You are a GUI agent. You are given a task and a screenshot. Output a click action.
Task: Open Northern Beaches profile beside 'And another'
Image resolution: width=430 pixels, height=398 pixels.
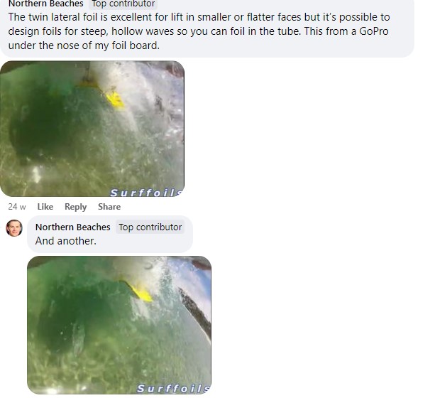72,227
